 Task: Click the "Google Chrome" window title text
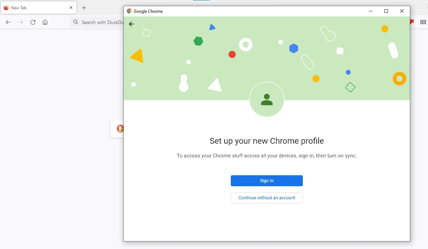[148, 11]
